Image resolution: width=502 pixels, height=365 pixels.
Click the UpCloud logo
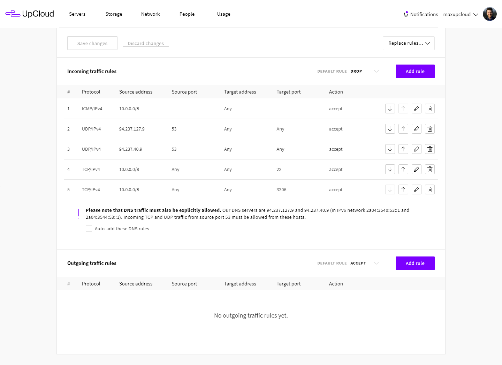[x=30, y=14]
